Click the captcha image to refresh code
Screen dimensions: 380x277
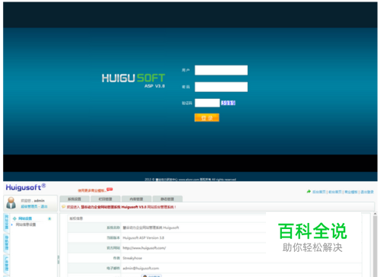(228, 103)
